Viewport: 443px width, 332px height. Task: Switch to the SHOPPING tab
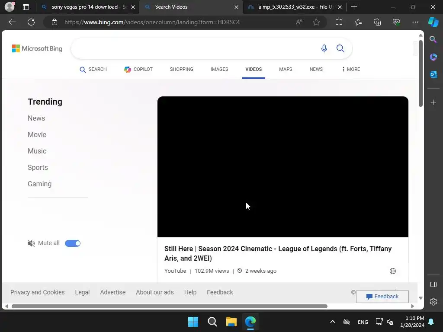[x=182, y=69]
